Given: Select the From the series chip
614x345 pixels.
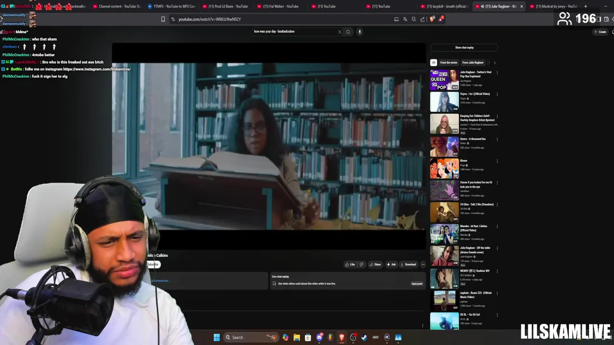Looking at the screenshot, I should pos(449,63).
